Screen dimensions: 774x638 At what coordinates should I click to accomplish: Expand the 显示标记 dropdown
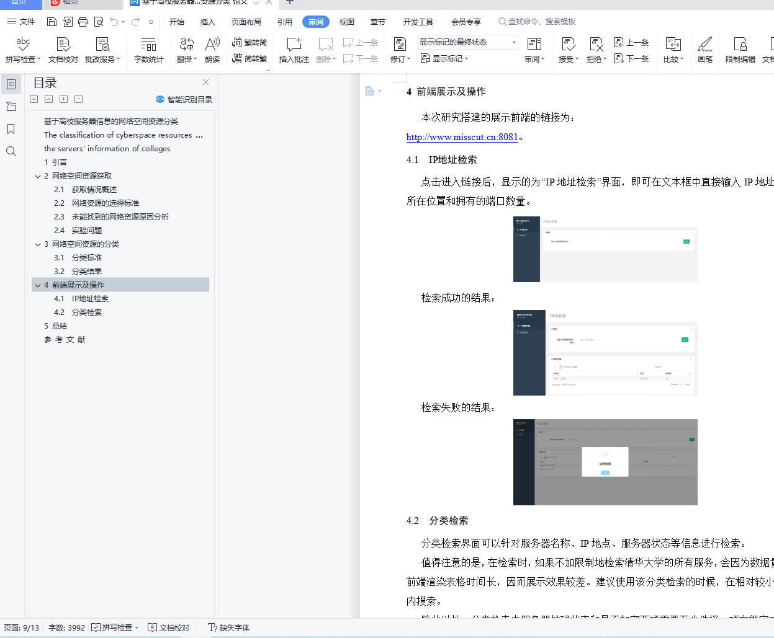click(x=444, y=59)
